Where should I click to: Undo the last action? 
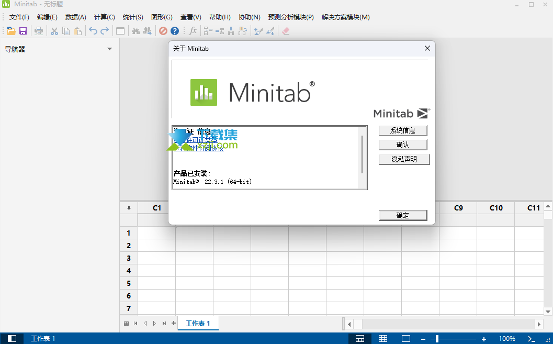93,31
